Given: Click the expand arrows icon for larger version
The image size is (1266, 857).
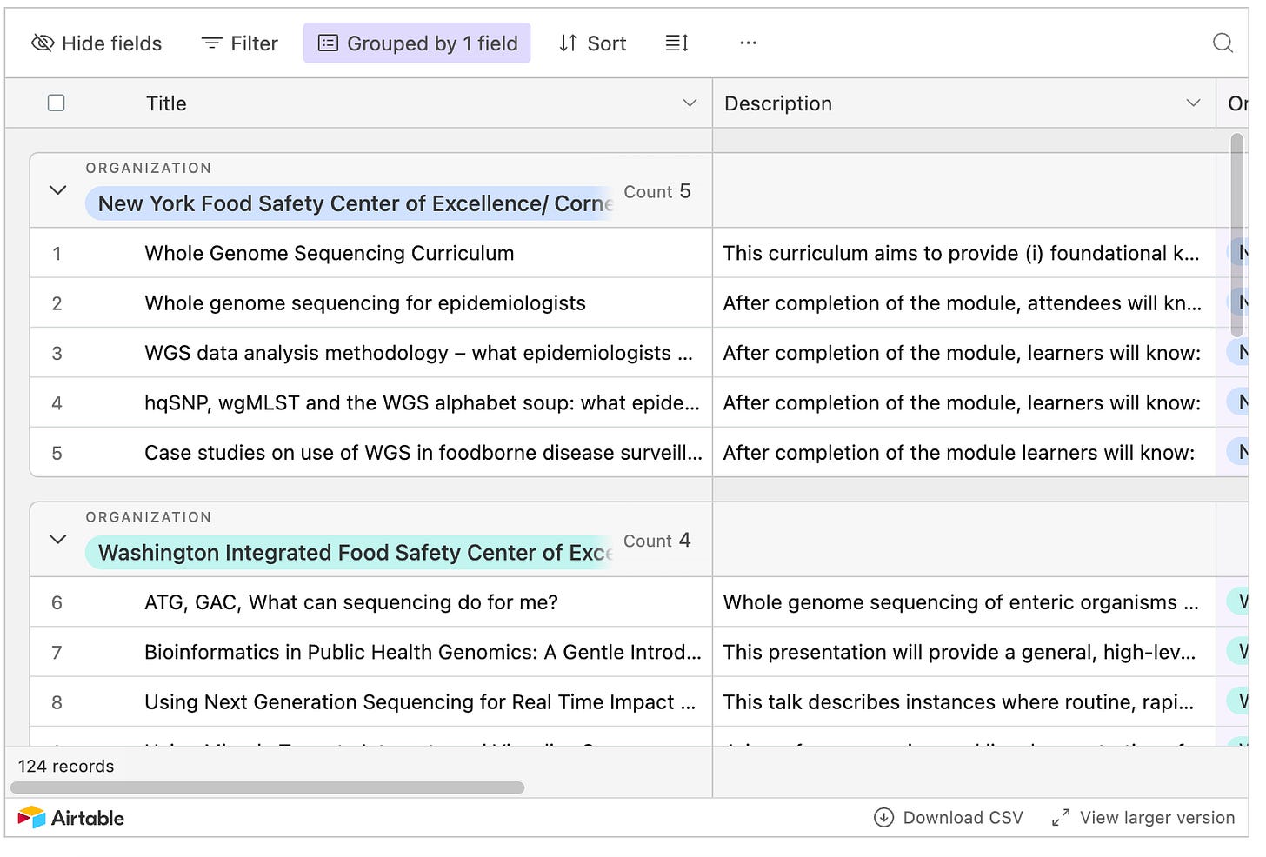Looking at the screenshot, I should coord(1060,818).
